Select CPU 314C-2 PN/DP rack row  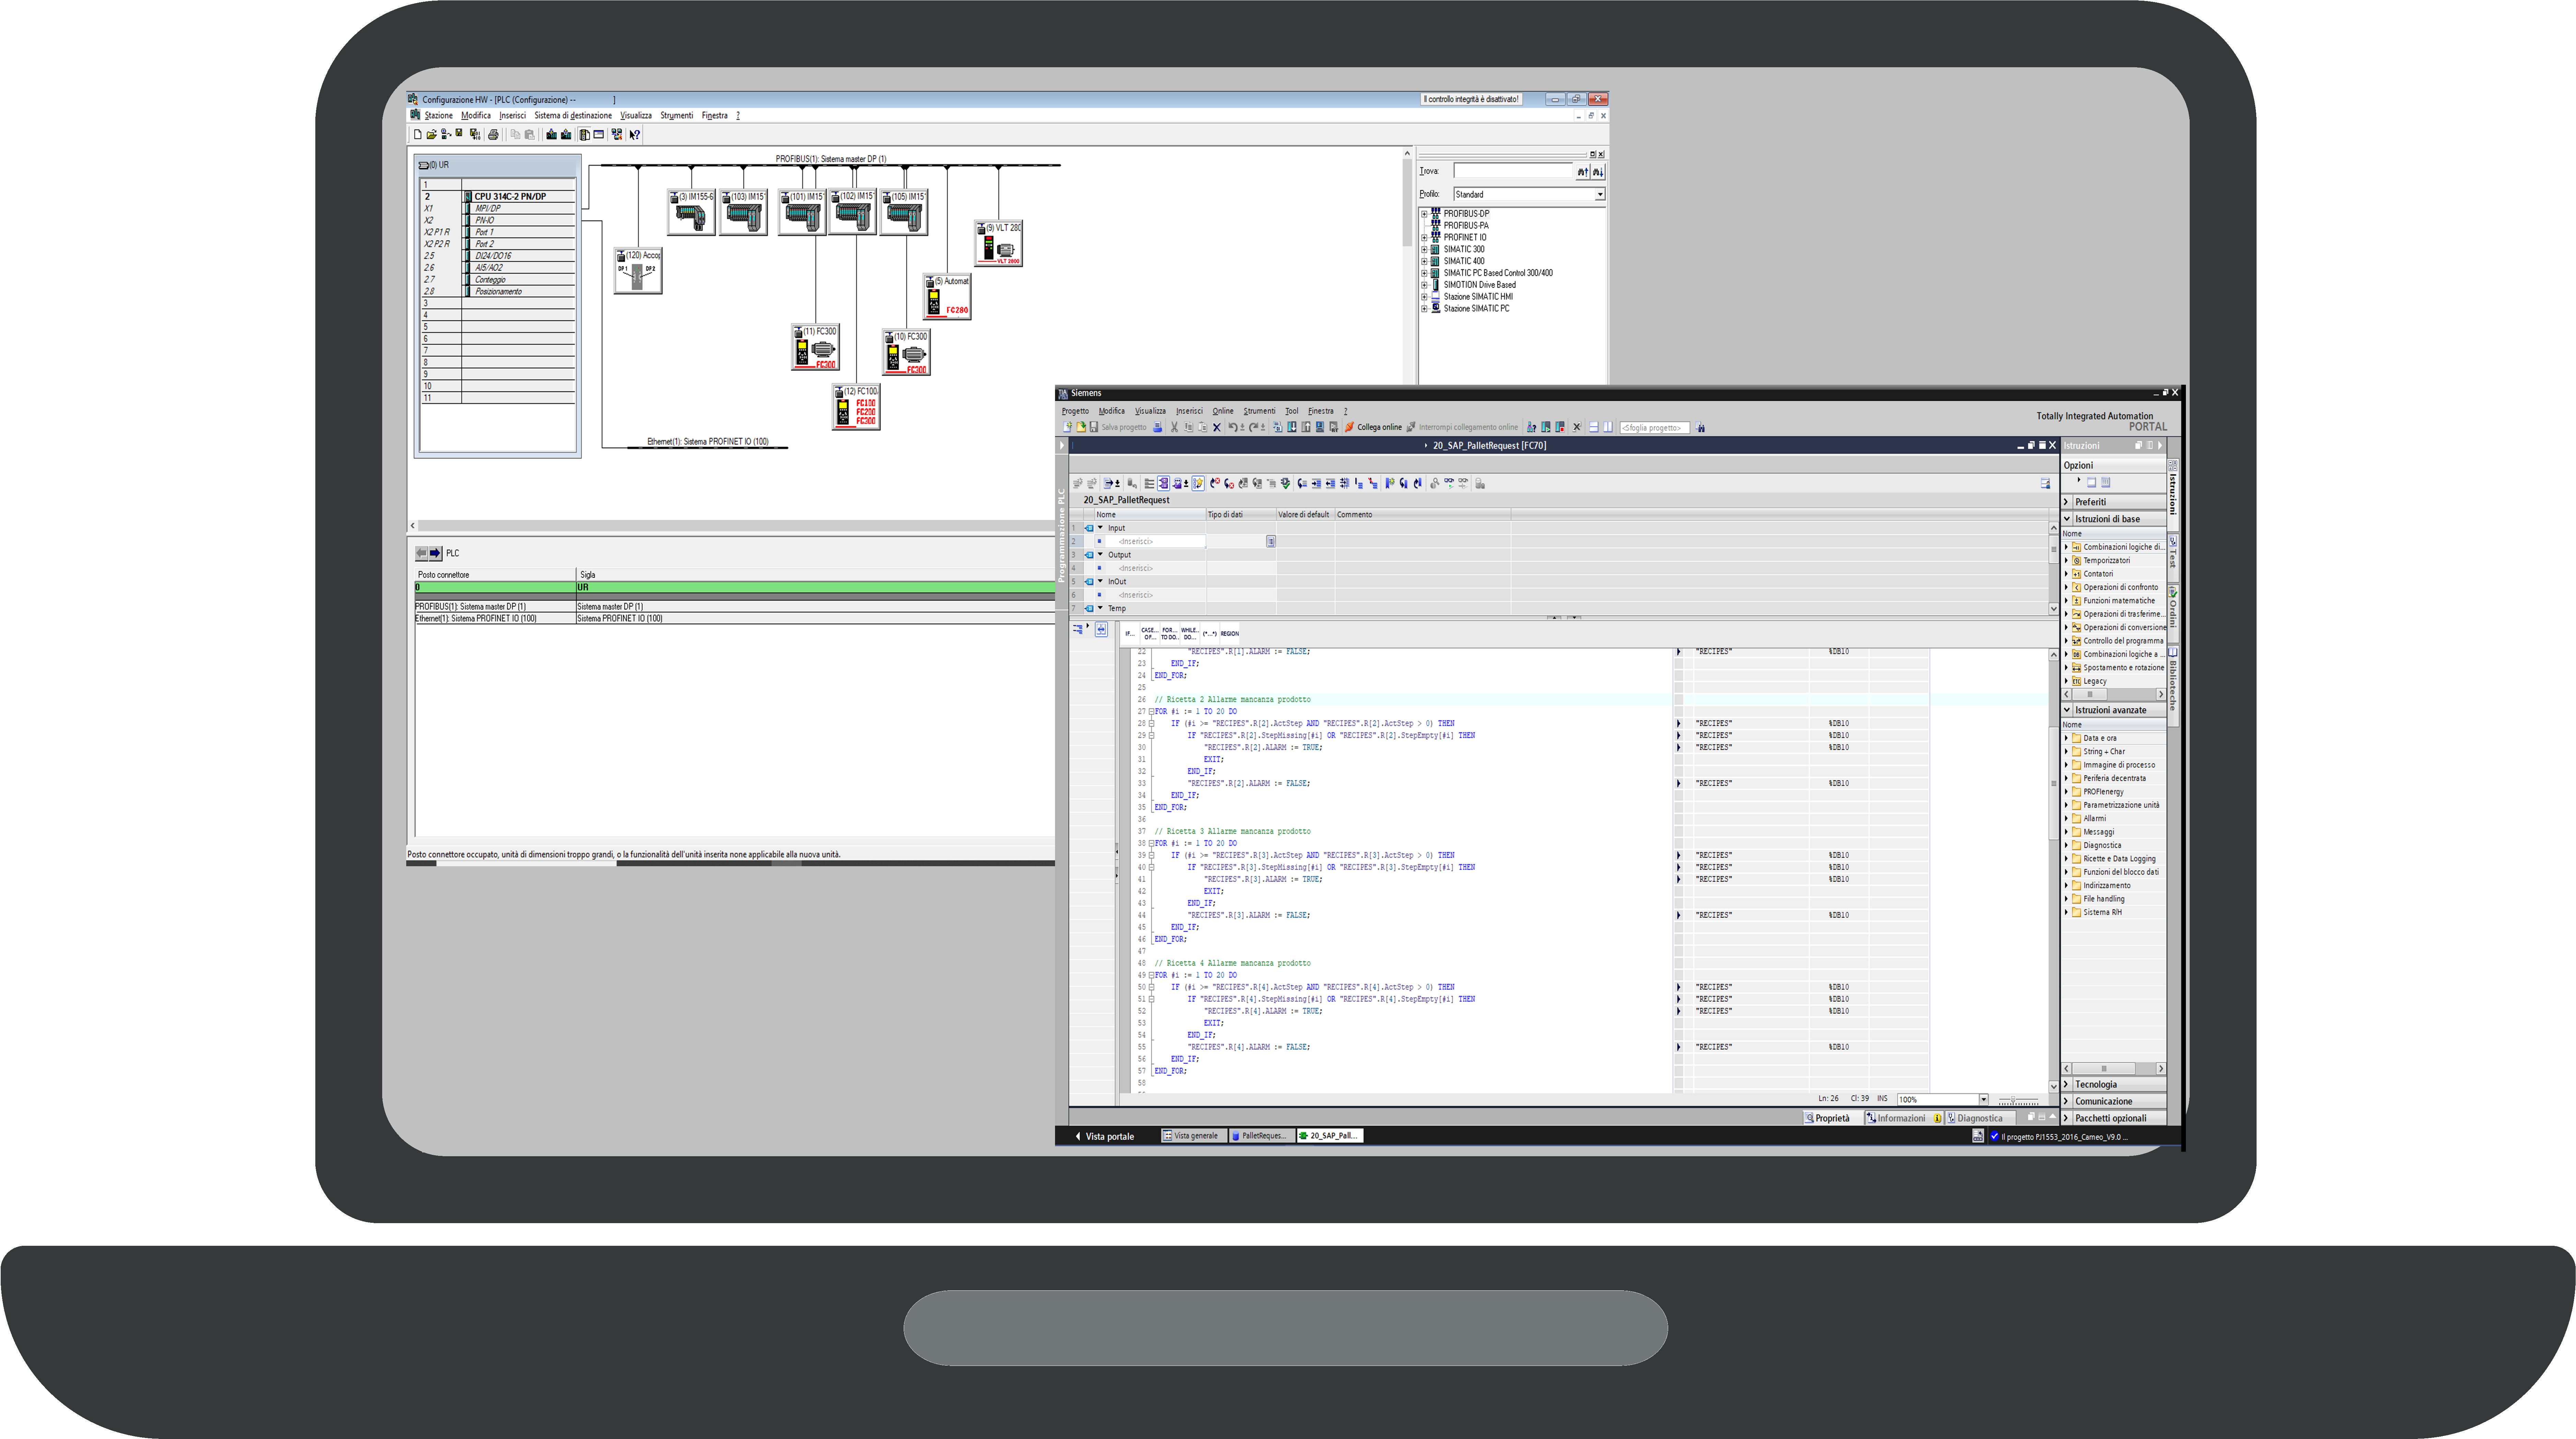coord(498,197)
